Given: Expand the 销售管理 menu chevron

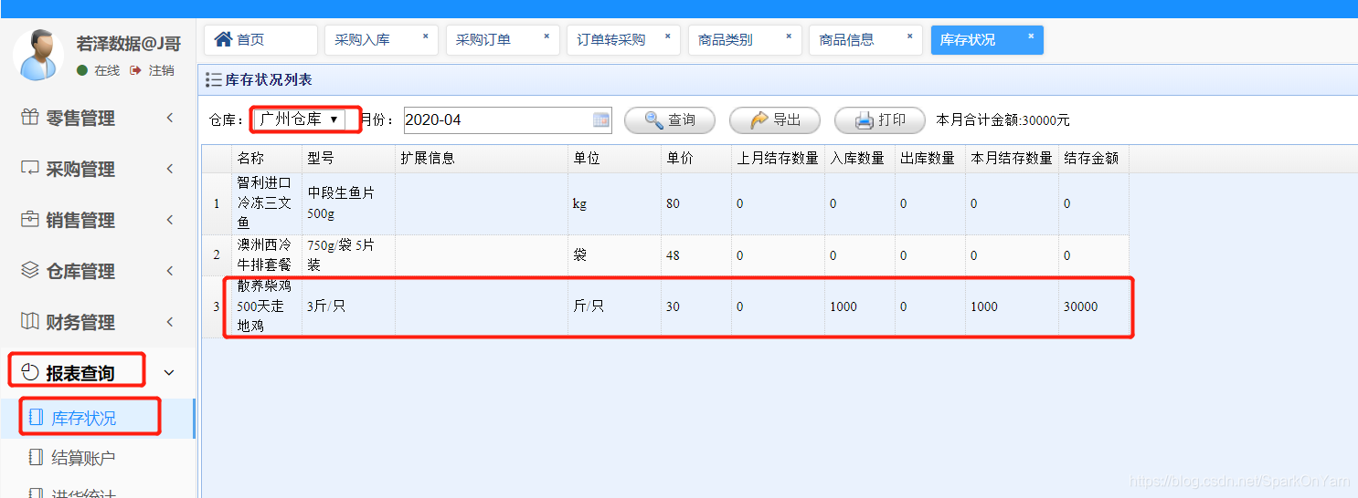Looking at the screenshot, I should point(170,220).
